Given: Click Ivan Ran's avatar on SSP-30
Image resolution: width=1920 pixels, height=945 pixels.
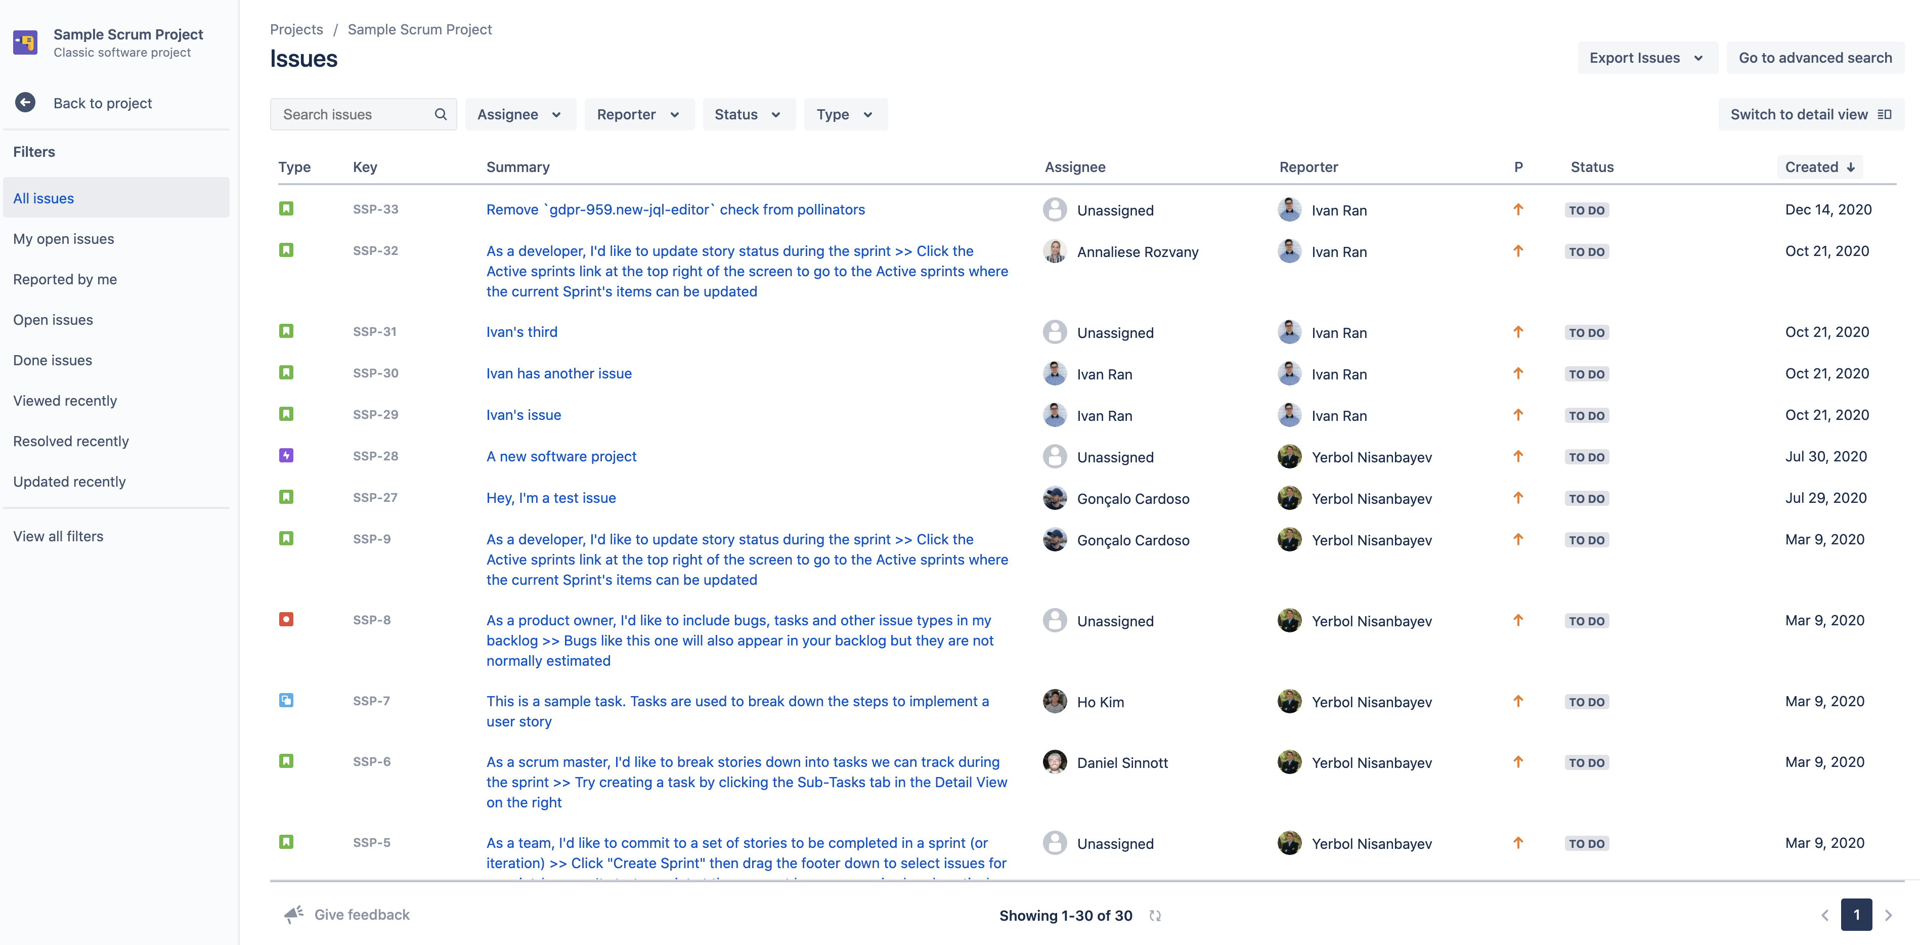Looking at the screenshot, I should pyautogui.click(x=1055, y=373).
